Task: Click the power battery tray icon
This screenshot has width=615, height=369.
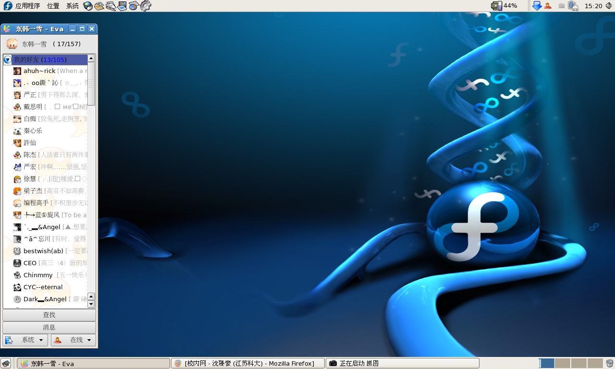Action: pos(573,6)
